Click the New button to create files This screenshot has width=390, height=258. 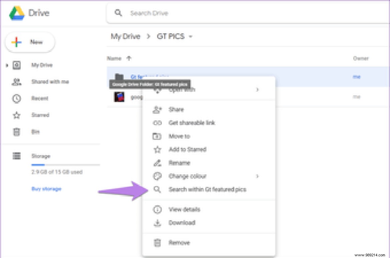point(30,42)
